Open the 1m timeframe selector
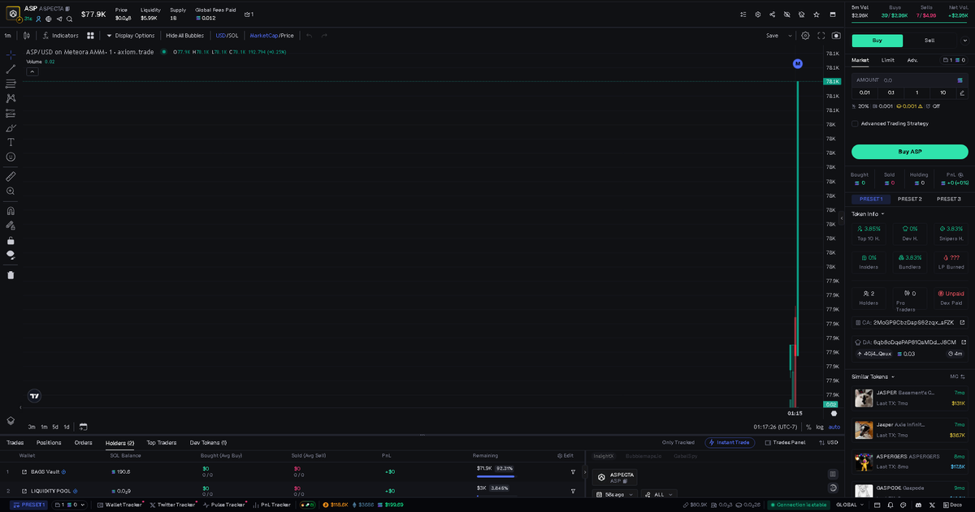Image resolution: width=975 pixels, height=512 pixels. pyautogui.click(x=7, y=36)
